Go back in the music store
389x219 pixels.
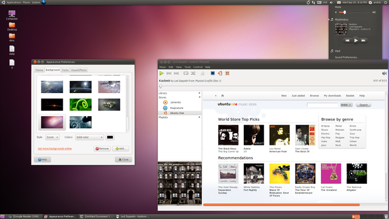tap(216, 96)
